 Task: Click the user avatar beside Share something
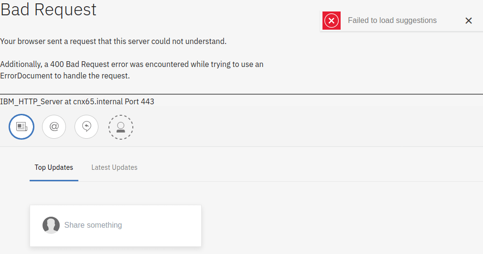tap(51, 225)
